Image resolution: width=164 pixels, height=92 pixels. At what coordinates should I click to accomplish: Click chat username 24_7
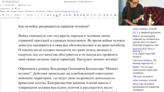point(135,32)
